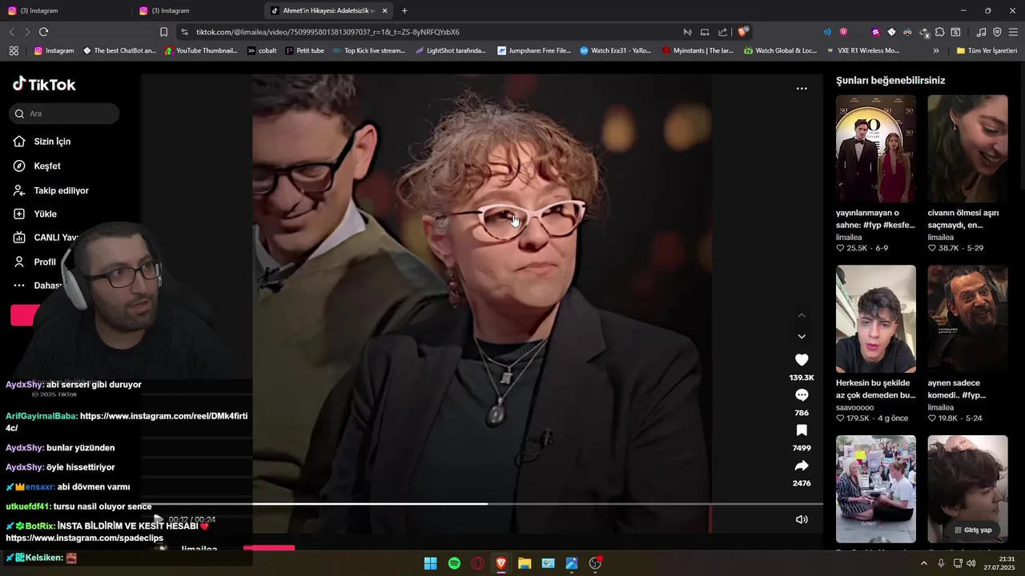
Task: Click the share icon in address bar
Action: 723,32
